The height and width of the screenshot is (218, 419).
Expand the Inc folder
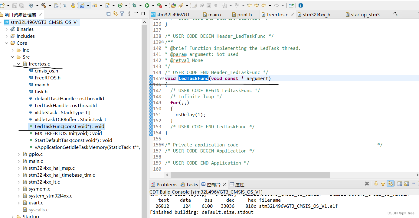(x=13, y=50)
